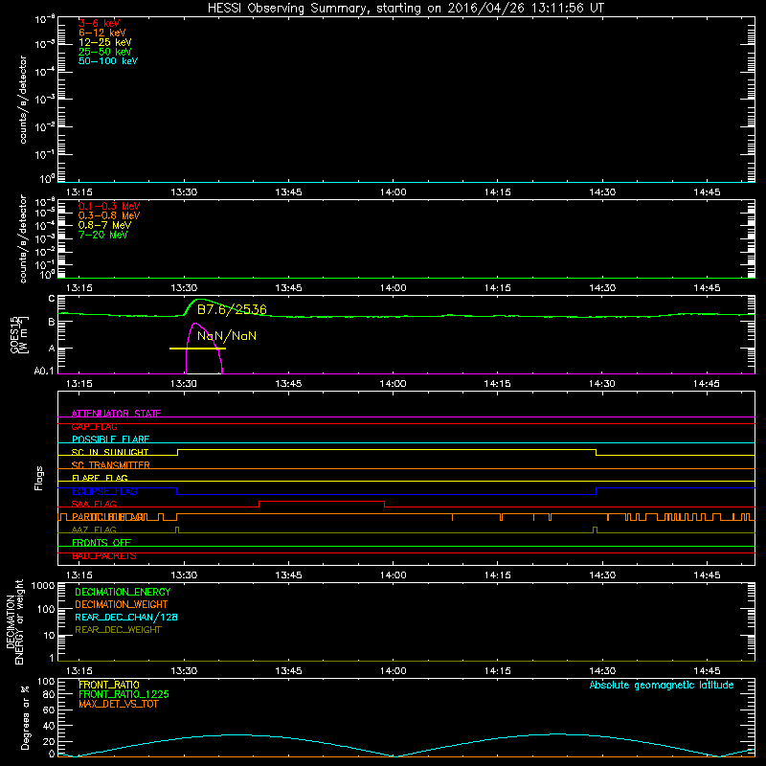Select the 12-25 keV legend label
This screenshot has height=766, width=766.
[105, 42]
